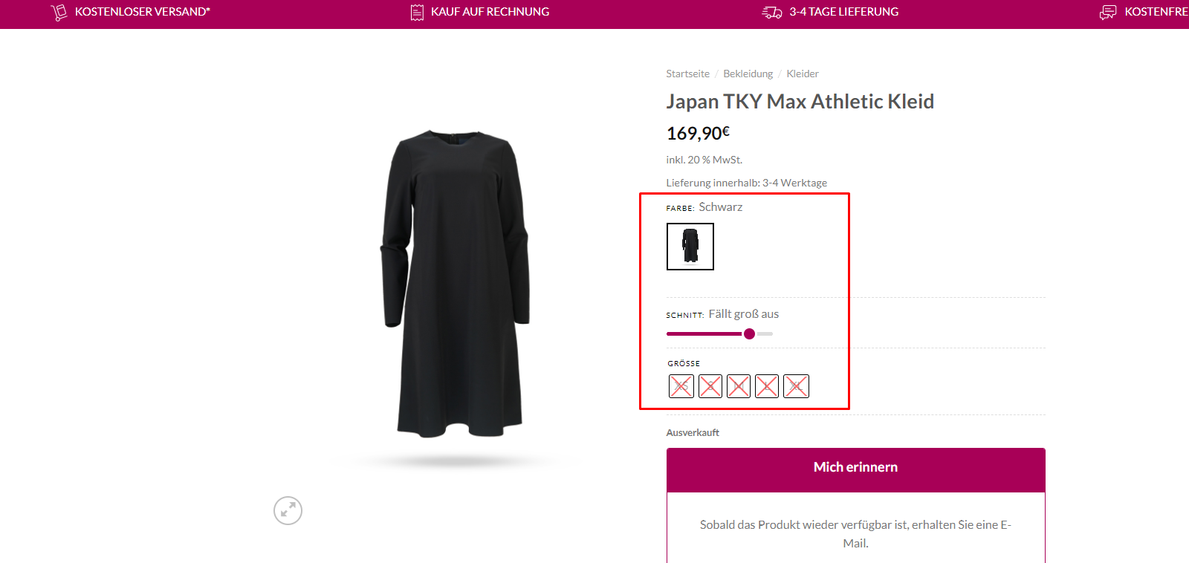The width and height of the screenshot is (1189, 563).
Task: Select size XS
Action: 681,386
